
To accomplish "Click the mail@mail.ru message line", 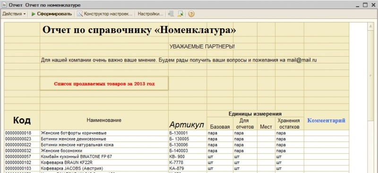I will (x=179, y=60).
